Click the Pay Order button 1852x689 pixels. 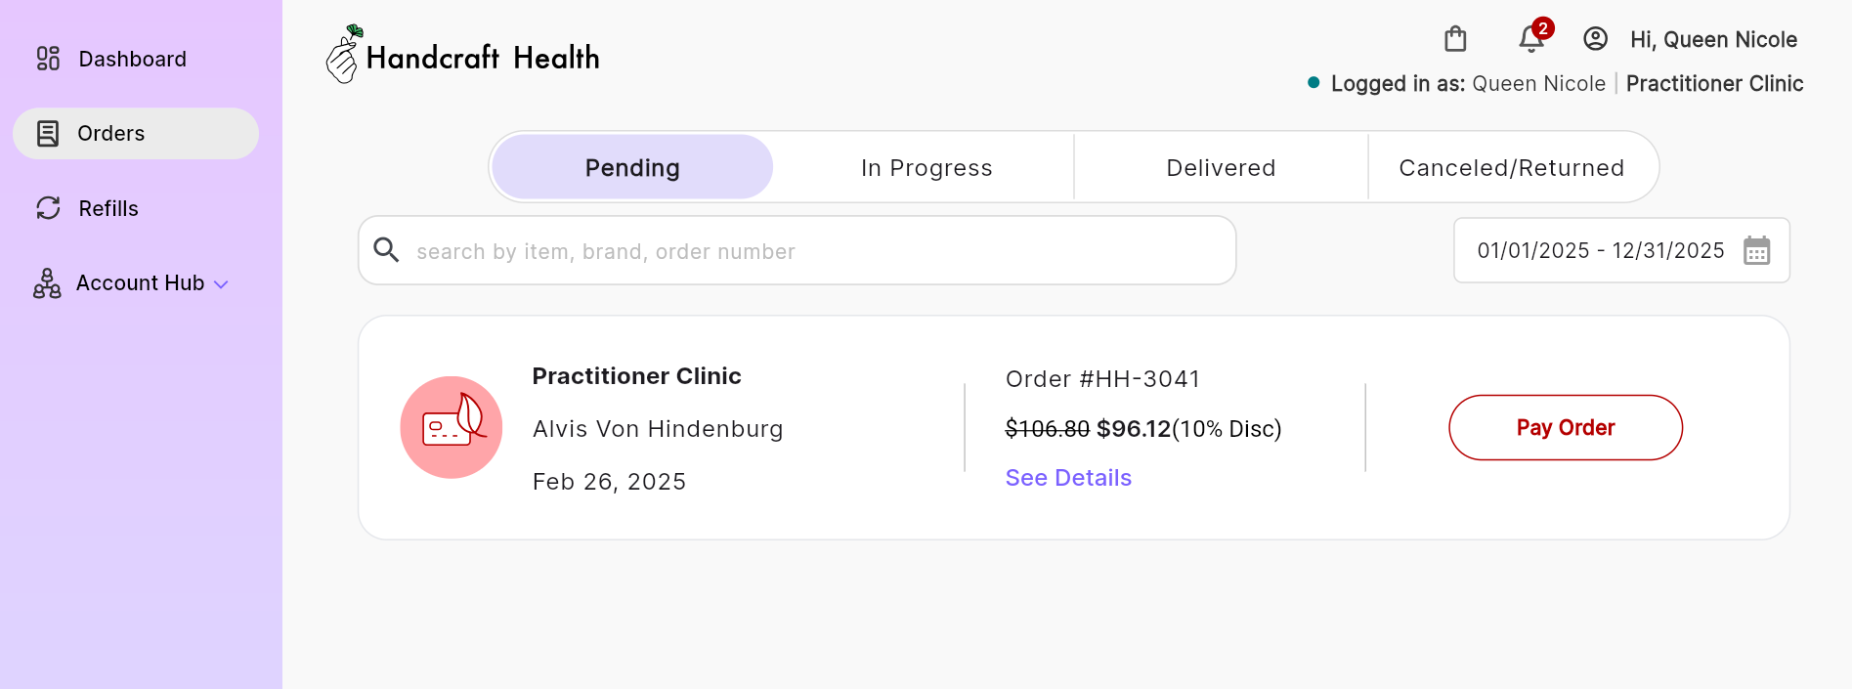(1565, 427)
